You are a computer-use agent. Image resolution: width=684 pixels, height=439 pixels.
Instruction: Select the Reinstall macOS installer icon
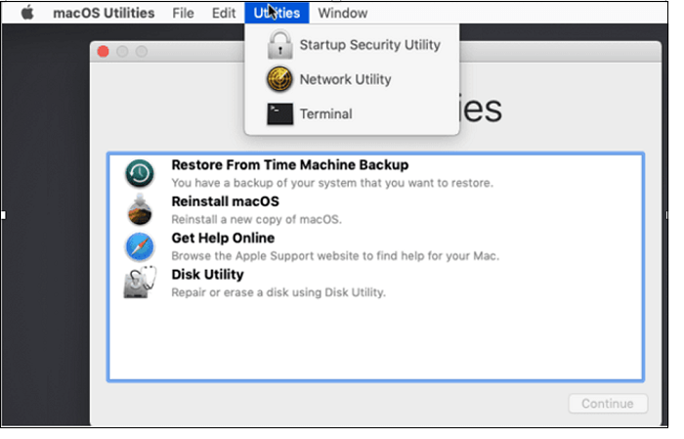[x=140, y=210]
